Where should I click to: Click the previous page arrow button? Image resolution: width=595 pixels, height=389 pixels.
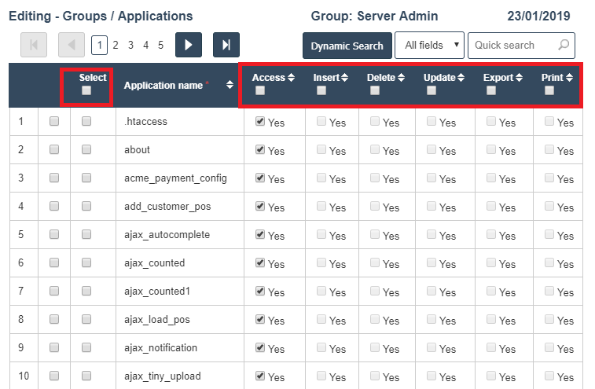coord(72,45)
